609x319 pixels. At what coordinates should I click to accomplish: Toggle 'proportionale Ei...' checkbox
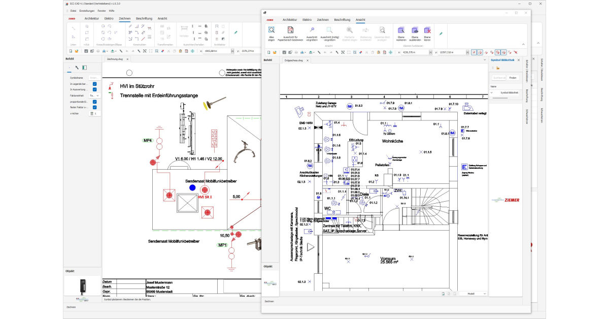(95, 101)
